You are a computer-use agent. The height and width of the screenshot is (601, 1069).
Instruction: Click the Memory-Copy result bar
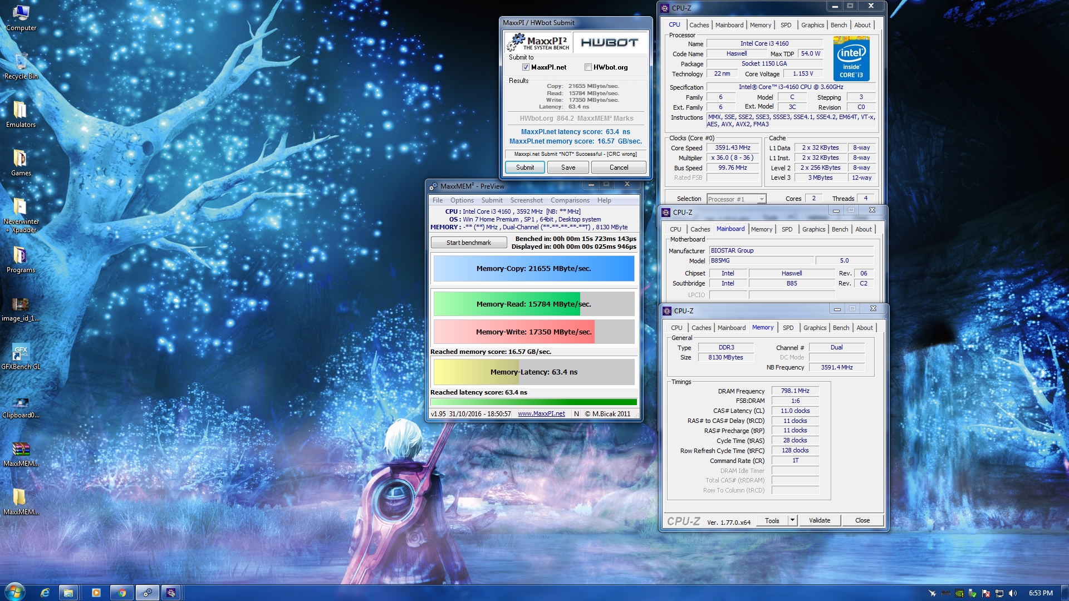tap(533, 269)
